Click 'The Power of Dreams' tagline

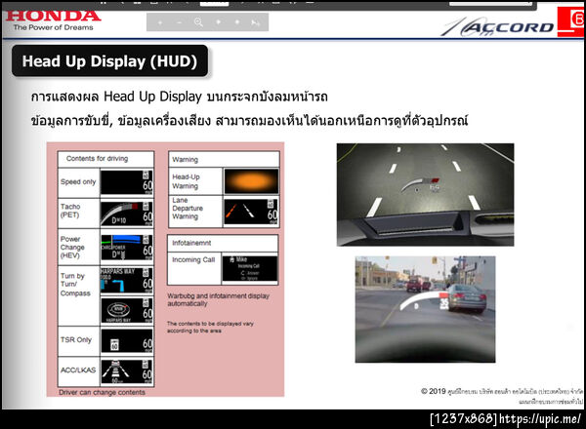click(53, 27)
